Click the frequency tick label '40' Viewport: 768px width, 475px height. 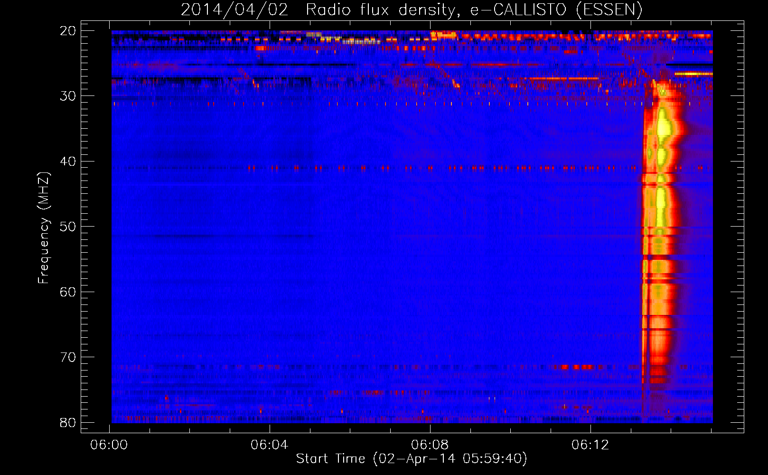68,161
